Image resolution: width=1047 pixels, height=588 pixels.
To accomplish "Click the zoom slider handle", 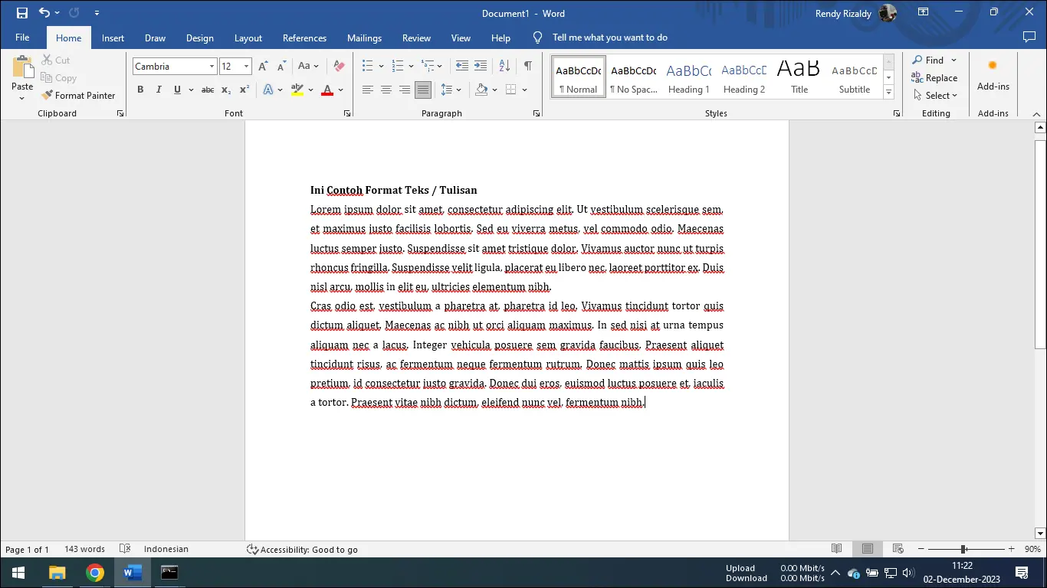I will tap(963, 549).
